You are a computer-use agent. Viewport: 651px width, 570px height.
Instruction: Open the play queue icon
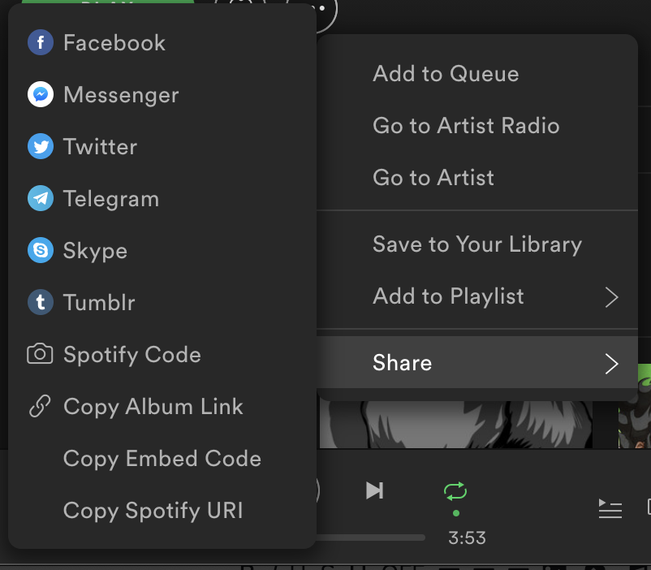click(610, 508)
